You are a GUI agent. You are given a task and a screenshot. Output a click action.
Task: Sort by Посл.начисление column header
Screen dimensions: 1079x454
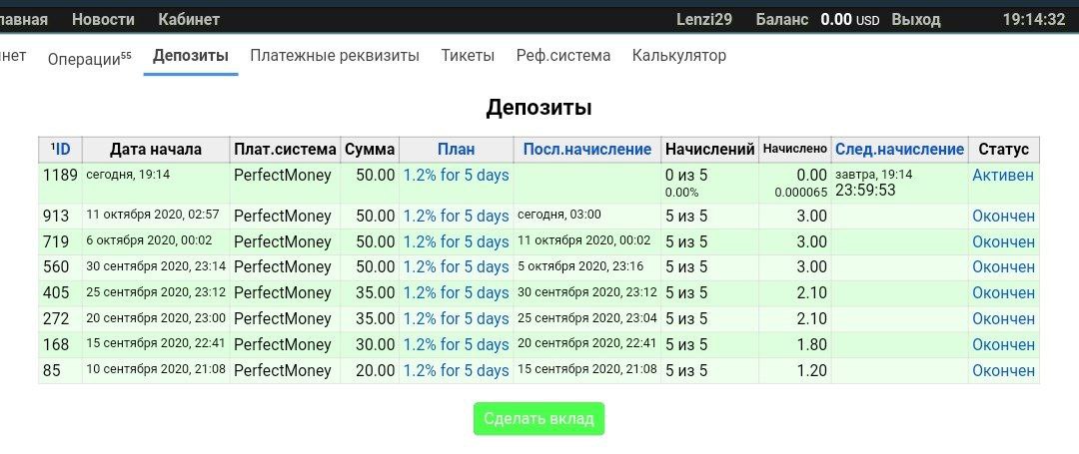click(587, 149)
